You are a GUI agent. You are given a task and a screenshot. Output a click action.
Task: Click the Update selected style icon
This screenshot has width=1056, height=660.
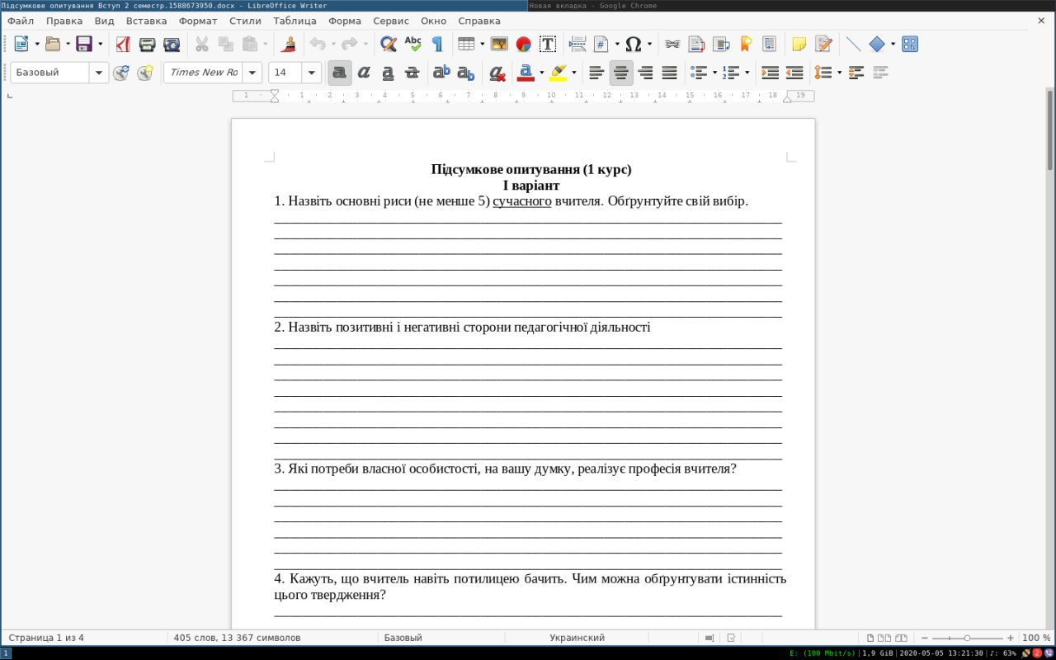click(x=121, y=73)
